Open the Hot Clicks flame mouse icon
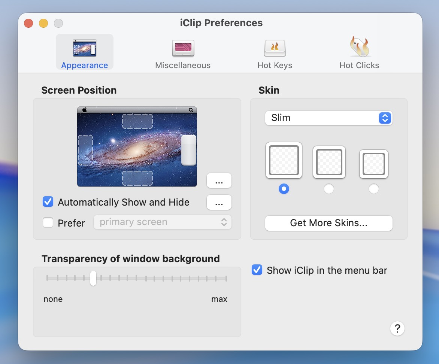 [359, 47]
